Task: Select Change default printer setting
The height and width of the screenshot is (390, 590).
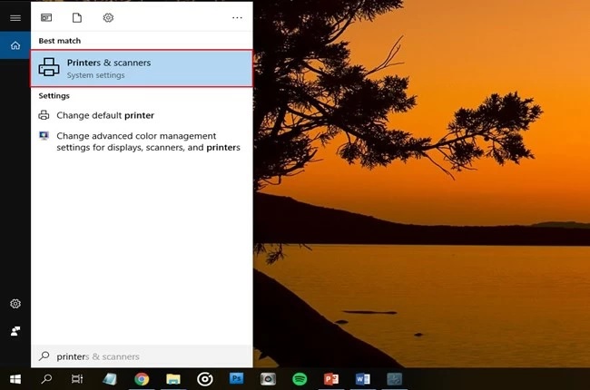Action: tap(142, 115)
